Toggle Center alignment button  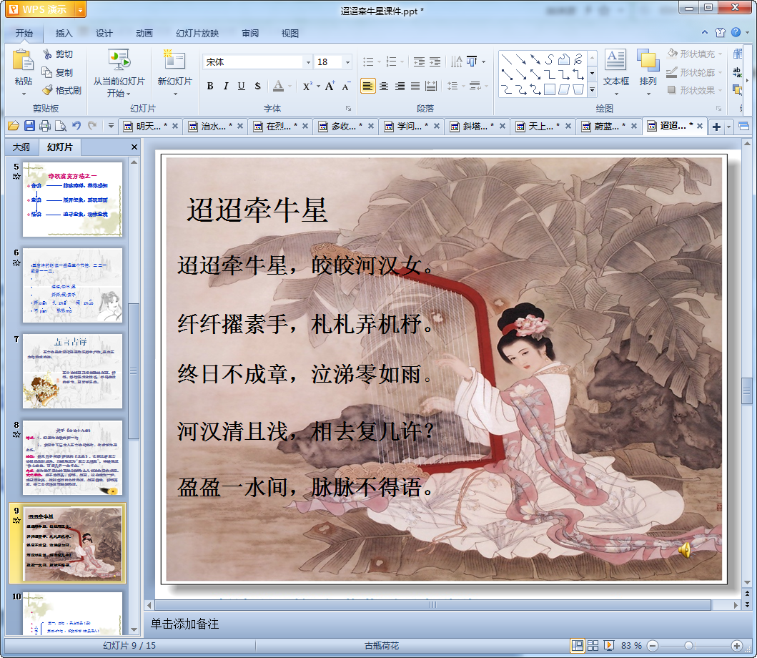tap(384, 86)
